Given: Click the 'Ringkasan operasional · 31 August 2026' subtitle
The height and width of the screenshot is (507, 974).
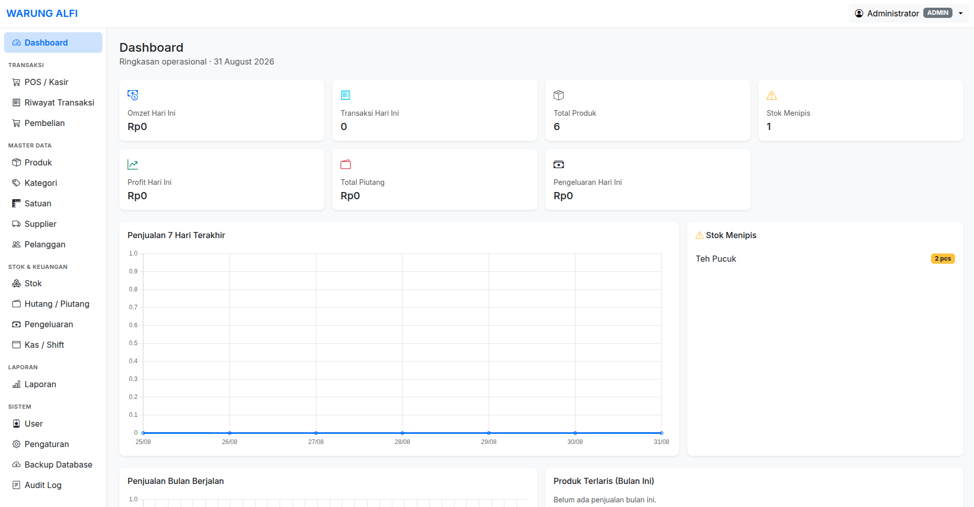Looking at the screenshot, I should 197,61.
